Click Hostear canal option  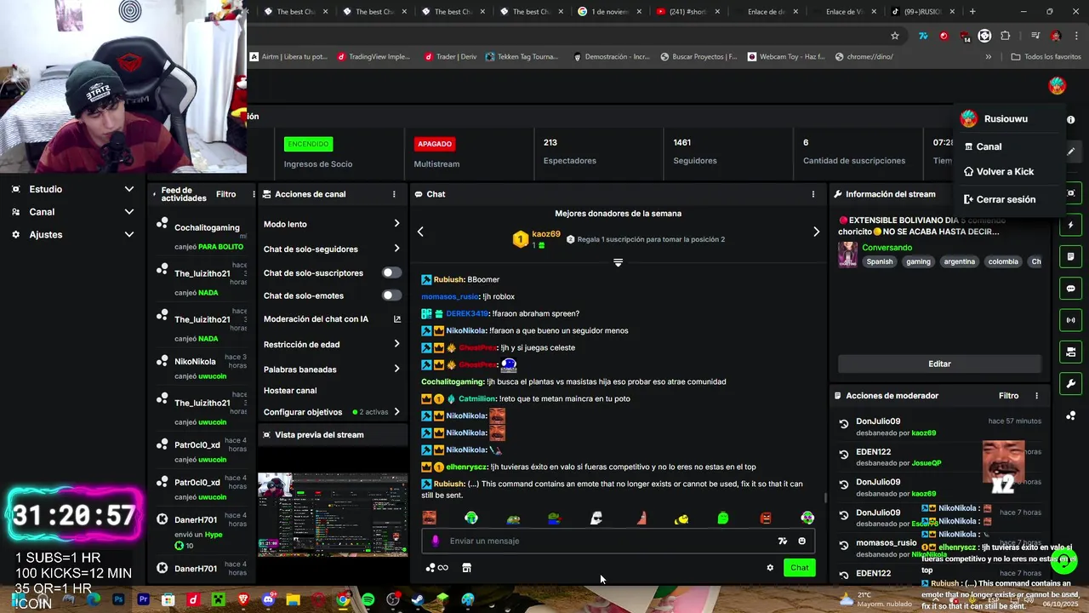coord(290,391)
